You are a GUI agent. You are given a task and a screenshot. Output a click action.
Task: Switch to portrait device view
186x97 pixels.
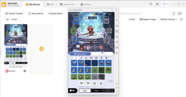pyautogui.click(x=174, y=13)
